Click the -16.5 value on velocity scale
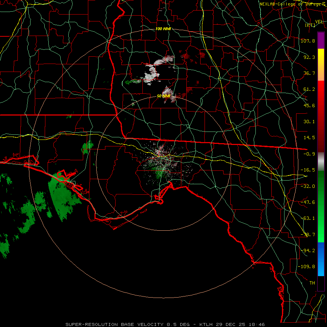The height and width of the screenshot is (327, 327). pyautogui.click(x=308, y=170)
